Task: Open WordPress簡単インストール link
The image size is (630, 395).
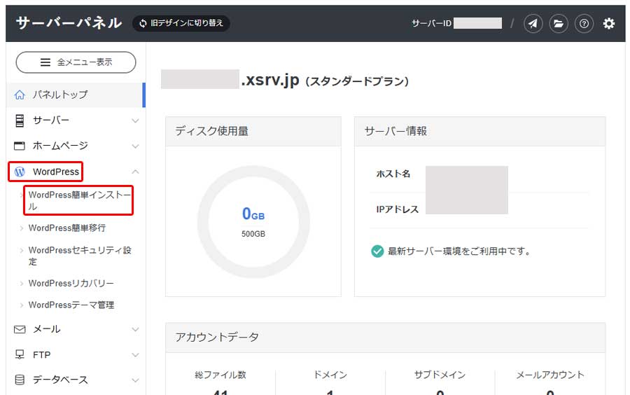Action: click(79, 200)
